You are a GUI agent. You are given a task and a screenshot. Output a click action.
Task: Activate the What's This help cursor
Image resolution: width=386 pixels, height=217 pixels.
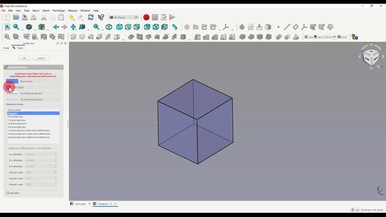pyautogui.click(x=101, y=17)
